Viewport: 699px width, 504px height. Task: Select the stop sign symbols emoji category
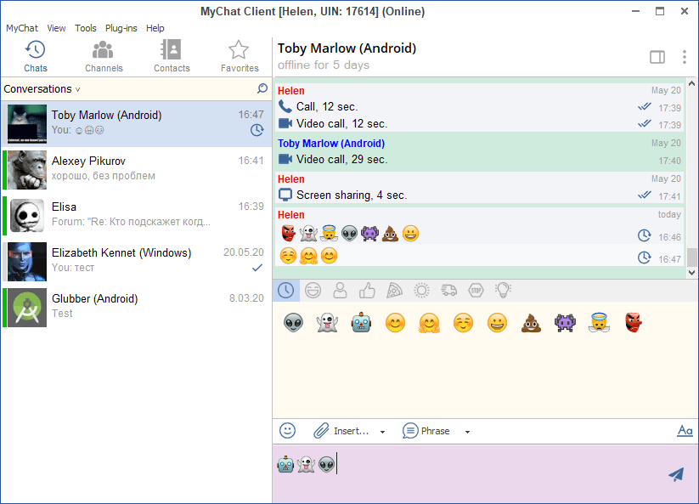point(476,291)
